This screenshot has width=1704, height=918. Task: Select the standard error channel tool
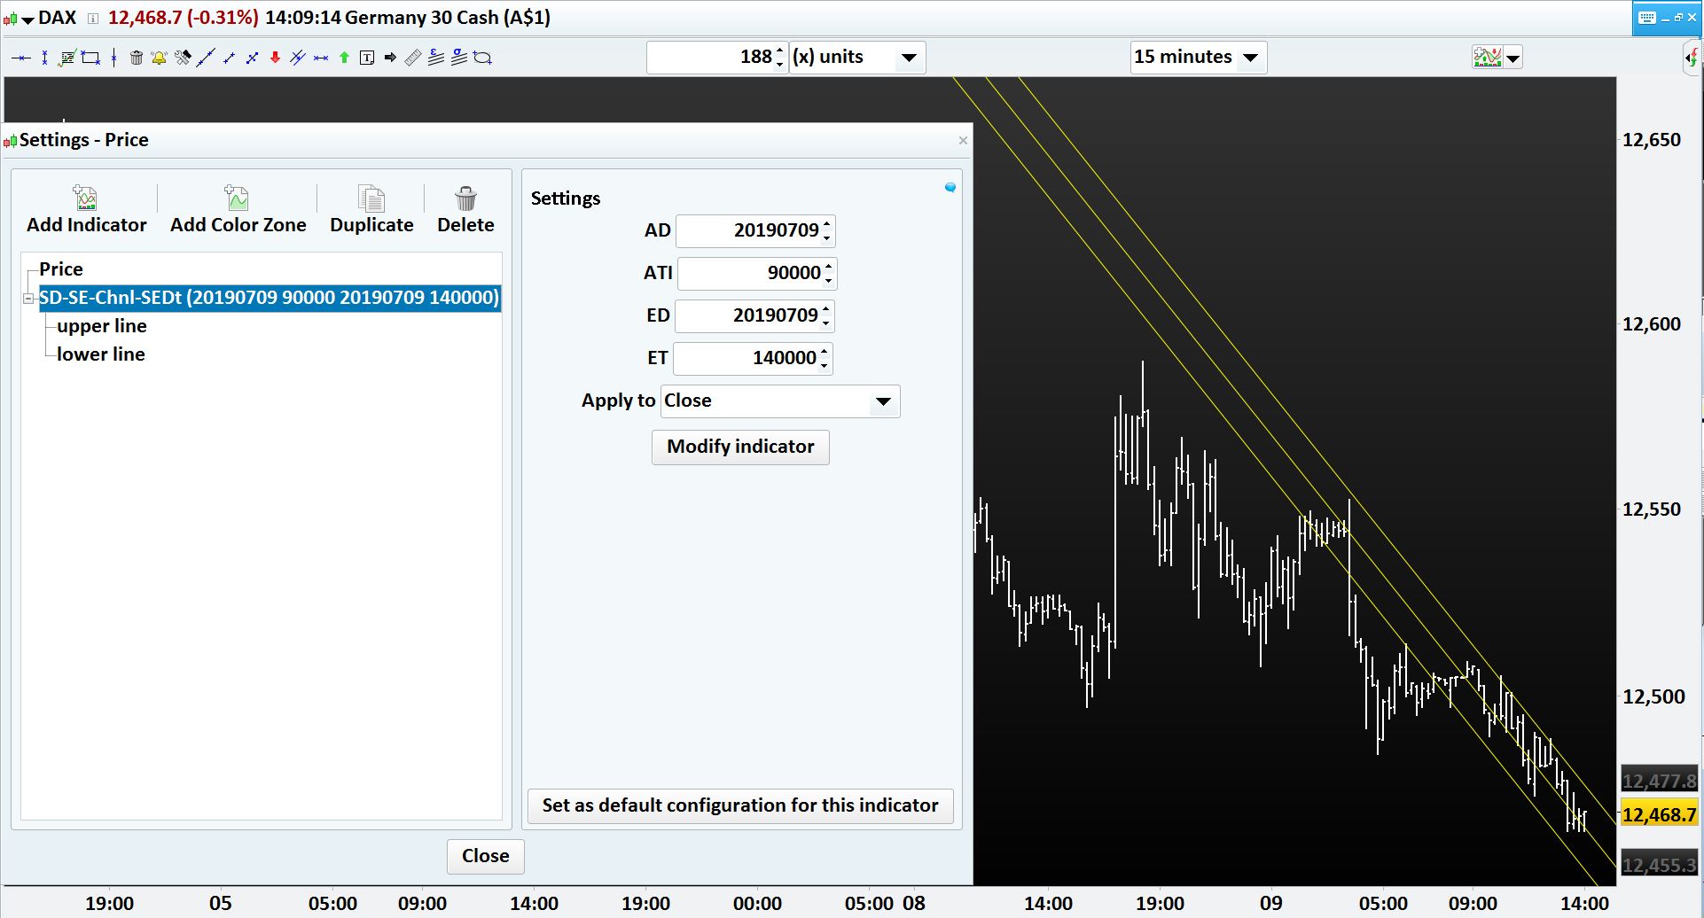point(436,58)
